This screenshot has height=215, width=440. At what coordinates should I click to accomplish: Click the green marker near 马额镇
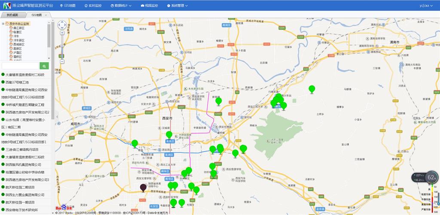pos(312,89)
